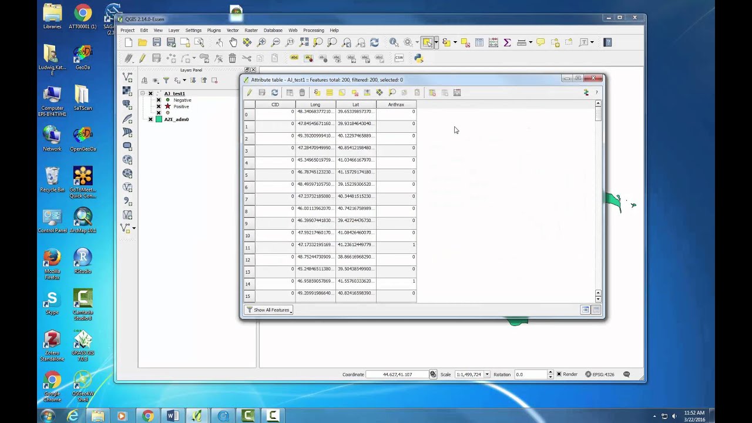752x423 pixels.
Task: Refresh the QGIS map canvas
Action: 374,42
